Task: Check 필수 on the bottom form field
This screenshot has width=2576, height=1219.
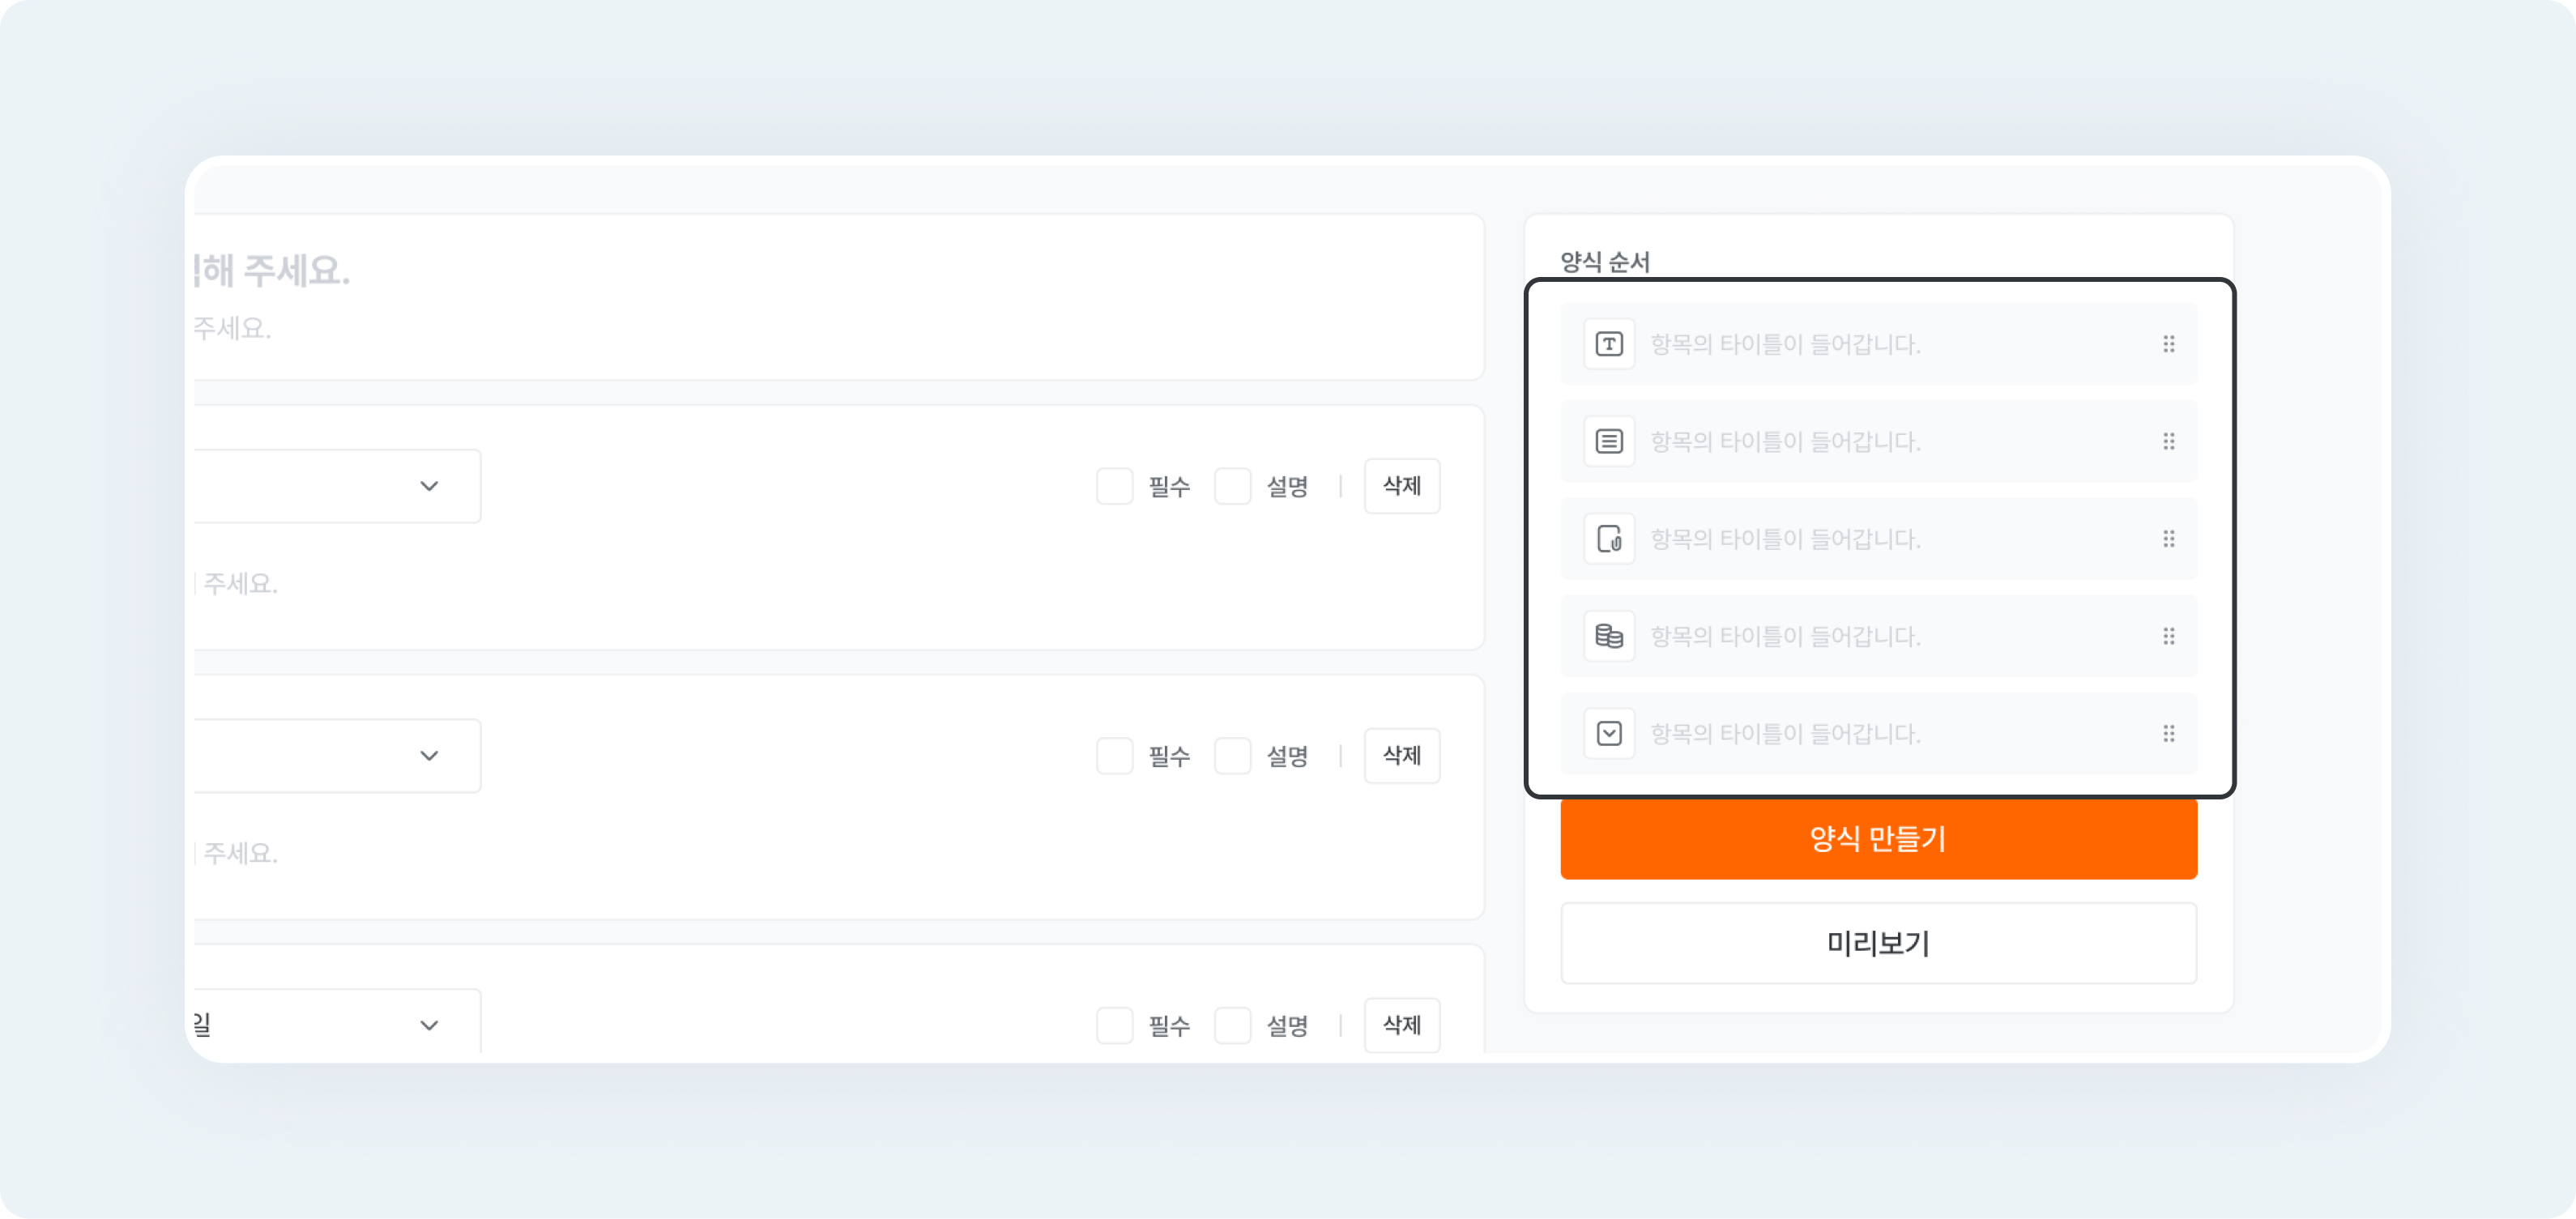Action: coord(1114,1025)
